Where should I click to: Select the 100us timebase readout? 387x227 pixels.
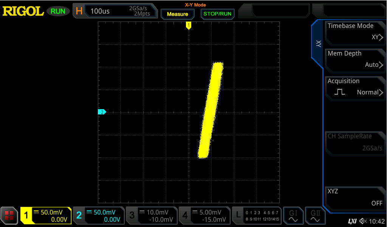point(100,11)
